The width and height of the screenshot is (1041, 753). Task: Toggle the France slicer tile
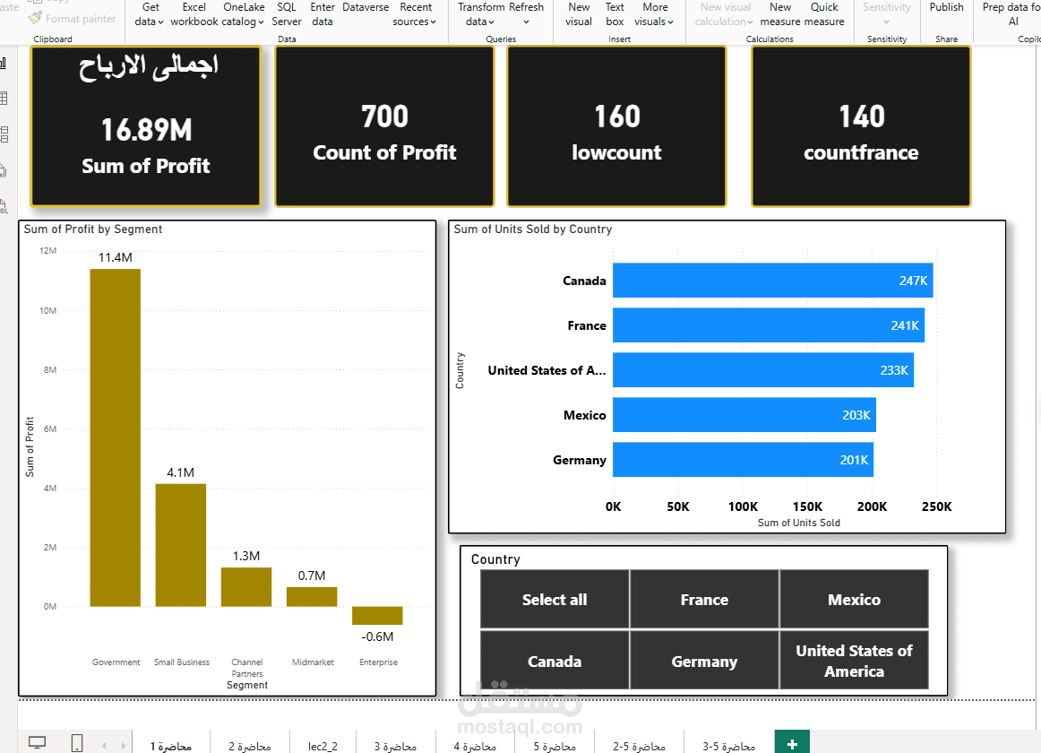click(x=704, y=600)
